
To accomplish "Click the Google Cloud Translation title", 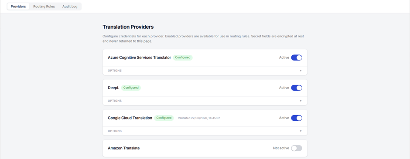I will click(130, 118).
